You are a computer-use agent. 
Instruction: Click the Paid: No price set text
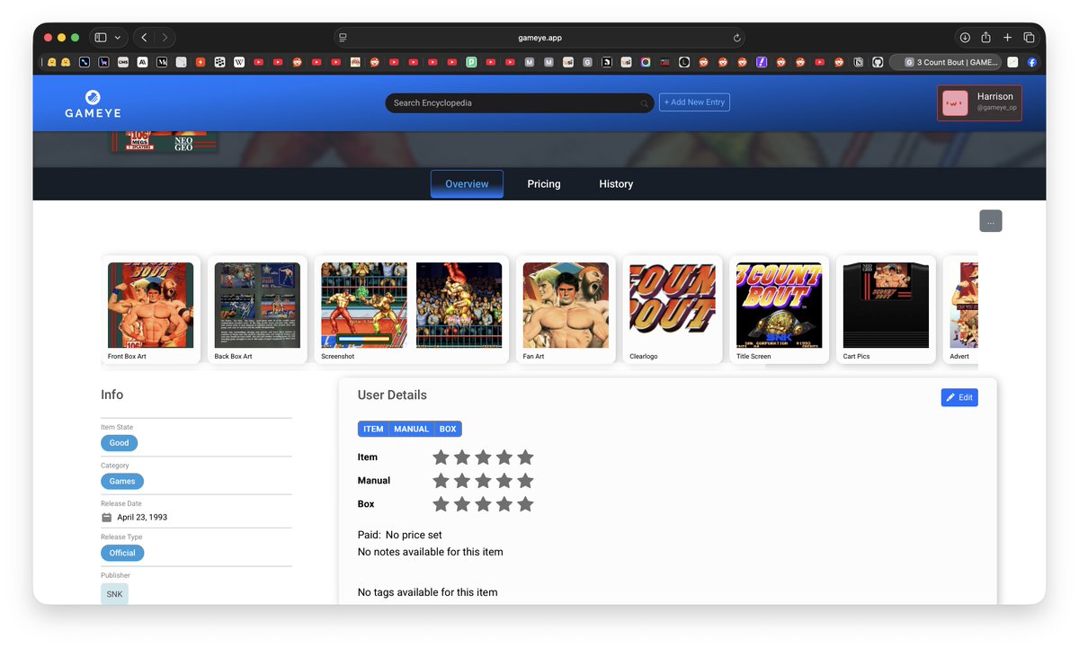pos(400,536)
